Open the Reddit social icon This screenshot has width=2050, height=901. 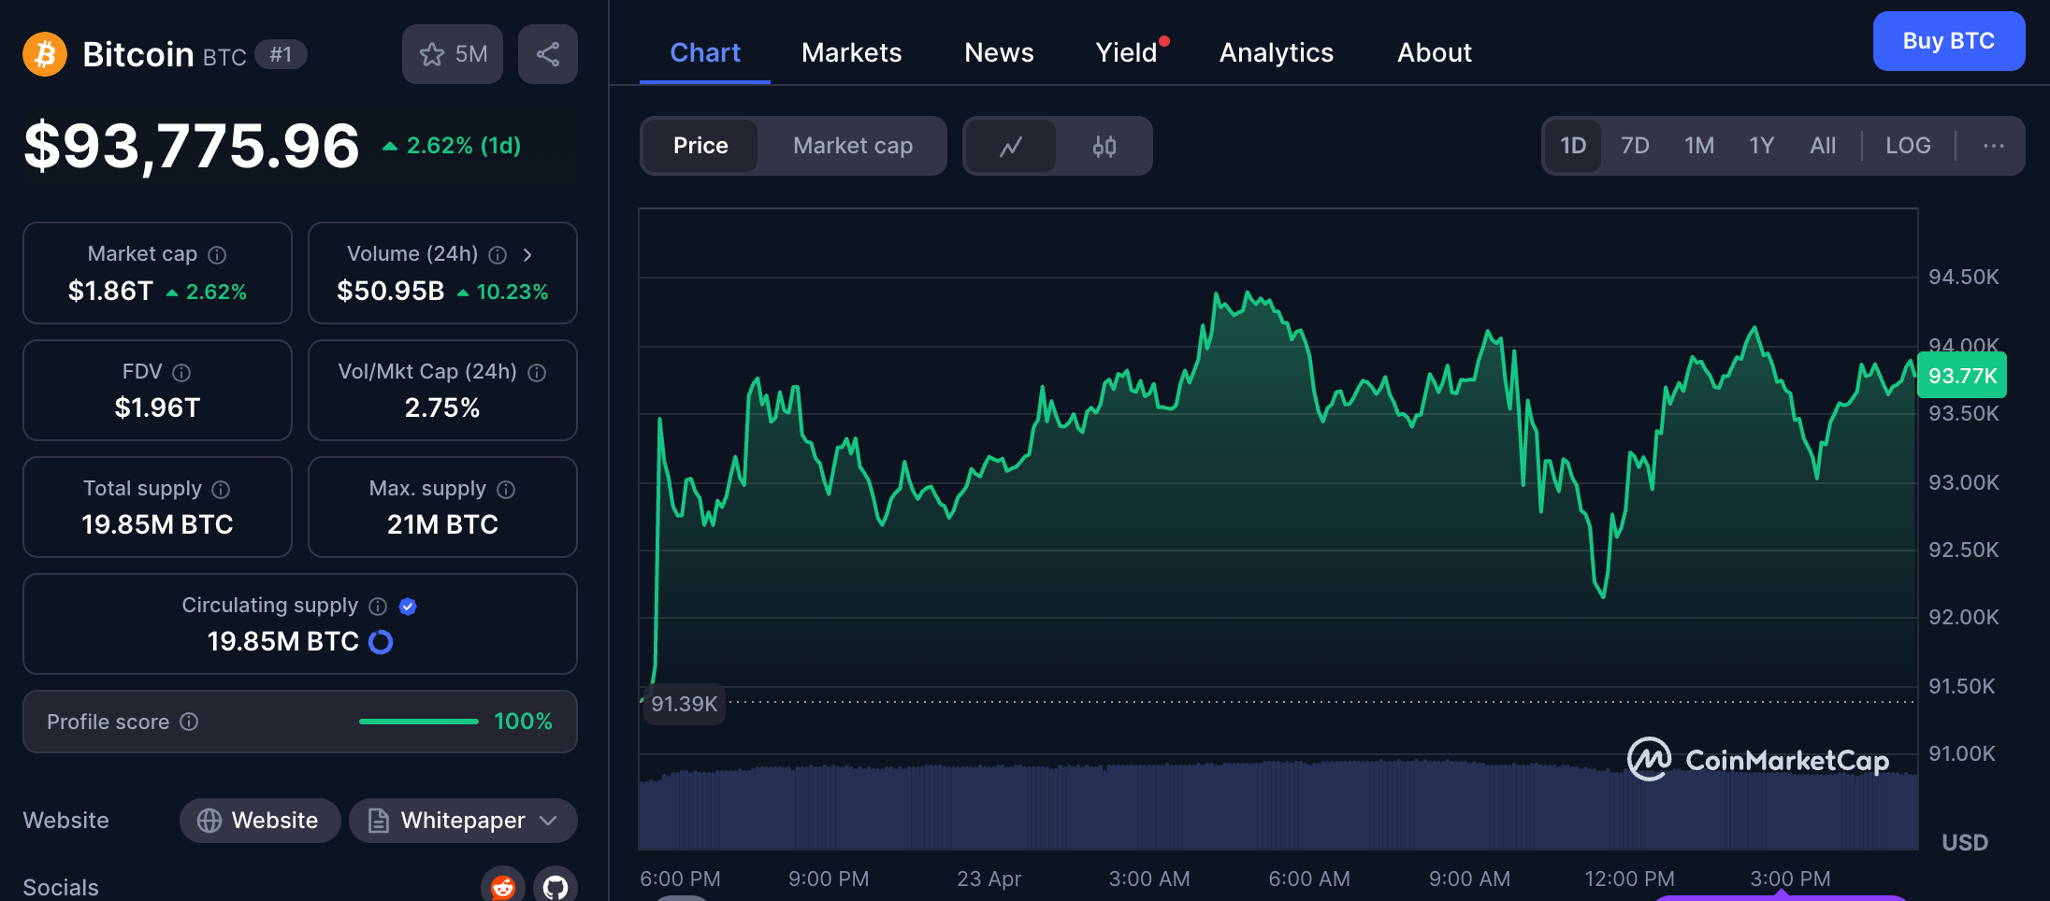pos(503,886)
